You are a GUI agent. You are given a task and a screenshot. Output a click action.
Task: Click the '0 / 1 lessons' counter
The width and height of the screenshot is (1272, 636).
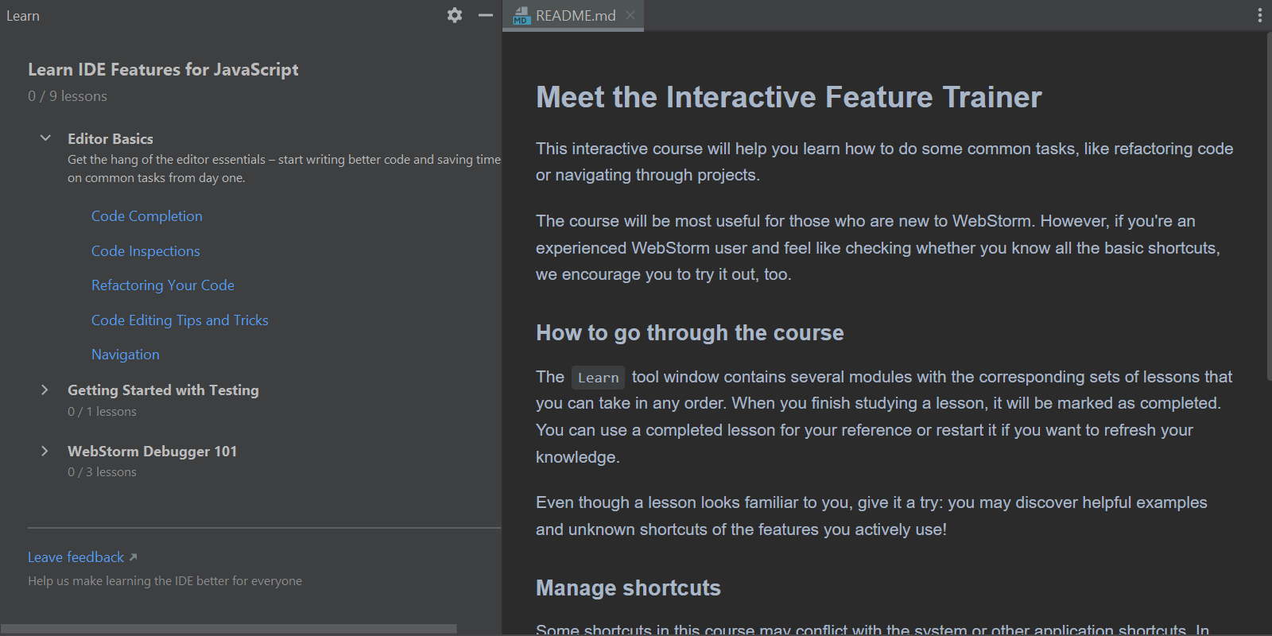102,412
